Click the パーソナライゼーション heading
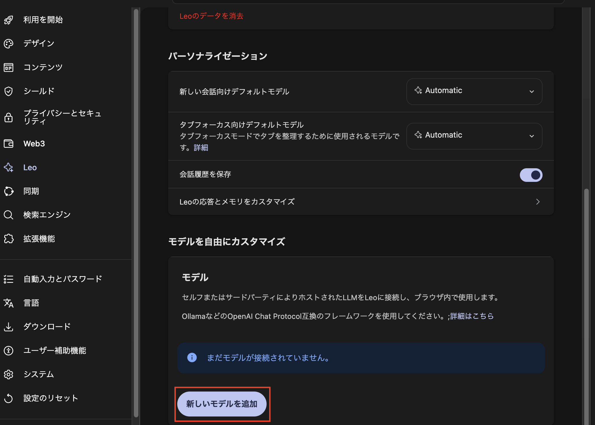The width and height of the screenshot is (595, 425). click(x=218, y=56)
